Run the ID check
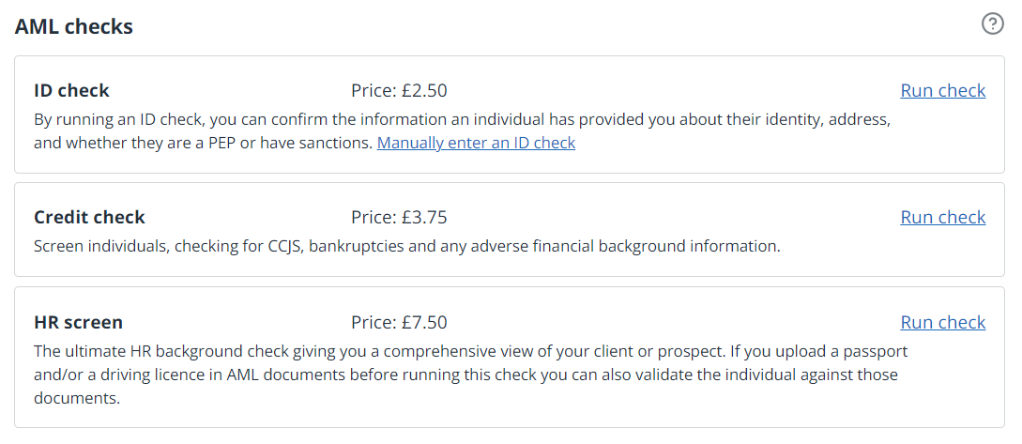The width and height of the screenshot is (1022, 444). 942,90
